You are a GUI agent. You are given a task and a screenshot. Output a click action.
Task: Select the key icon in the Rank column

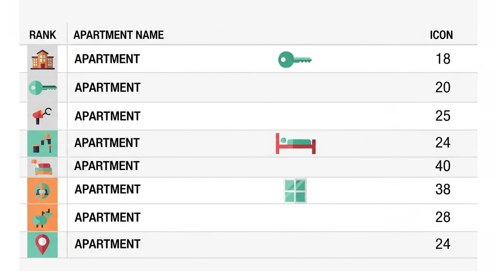pos(42,88)
